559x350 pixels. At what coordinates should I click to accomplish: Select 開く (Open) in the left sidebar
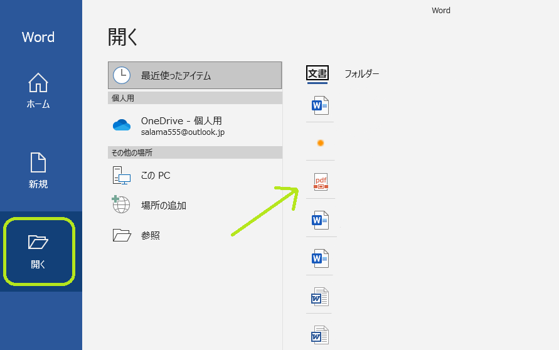[38, 251]
